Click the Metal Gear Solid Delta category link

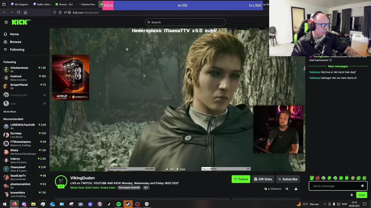point(93,187)
